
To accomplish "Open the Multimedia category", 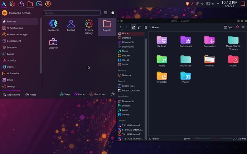I will pyautogui.click(x=20, y=73).
